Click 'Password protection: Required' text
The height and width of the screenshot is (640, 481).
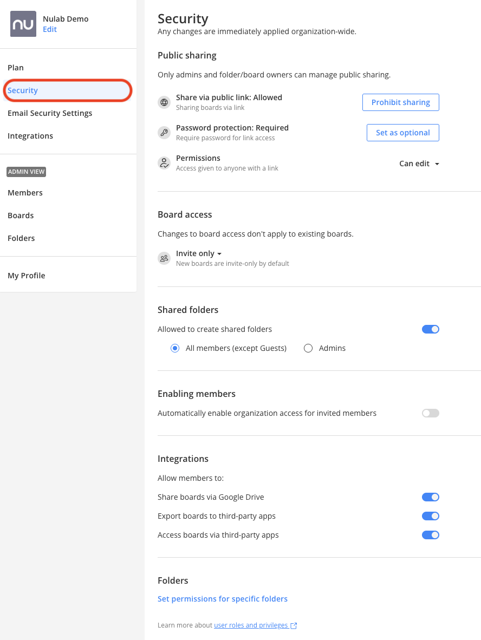point(232,128)
